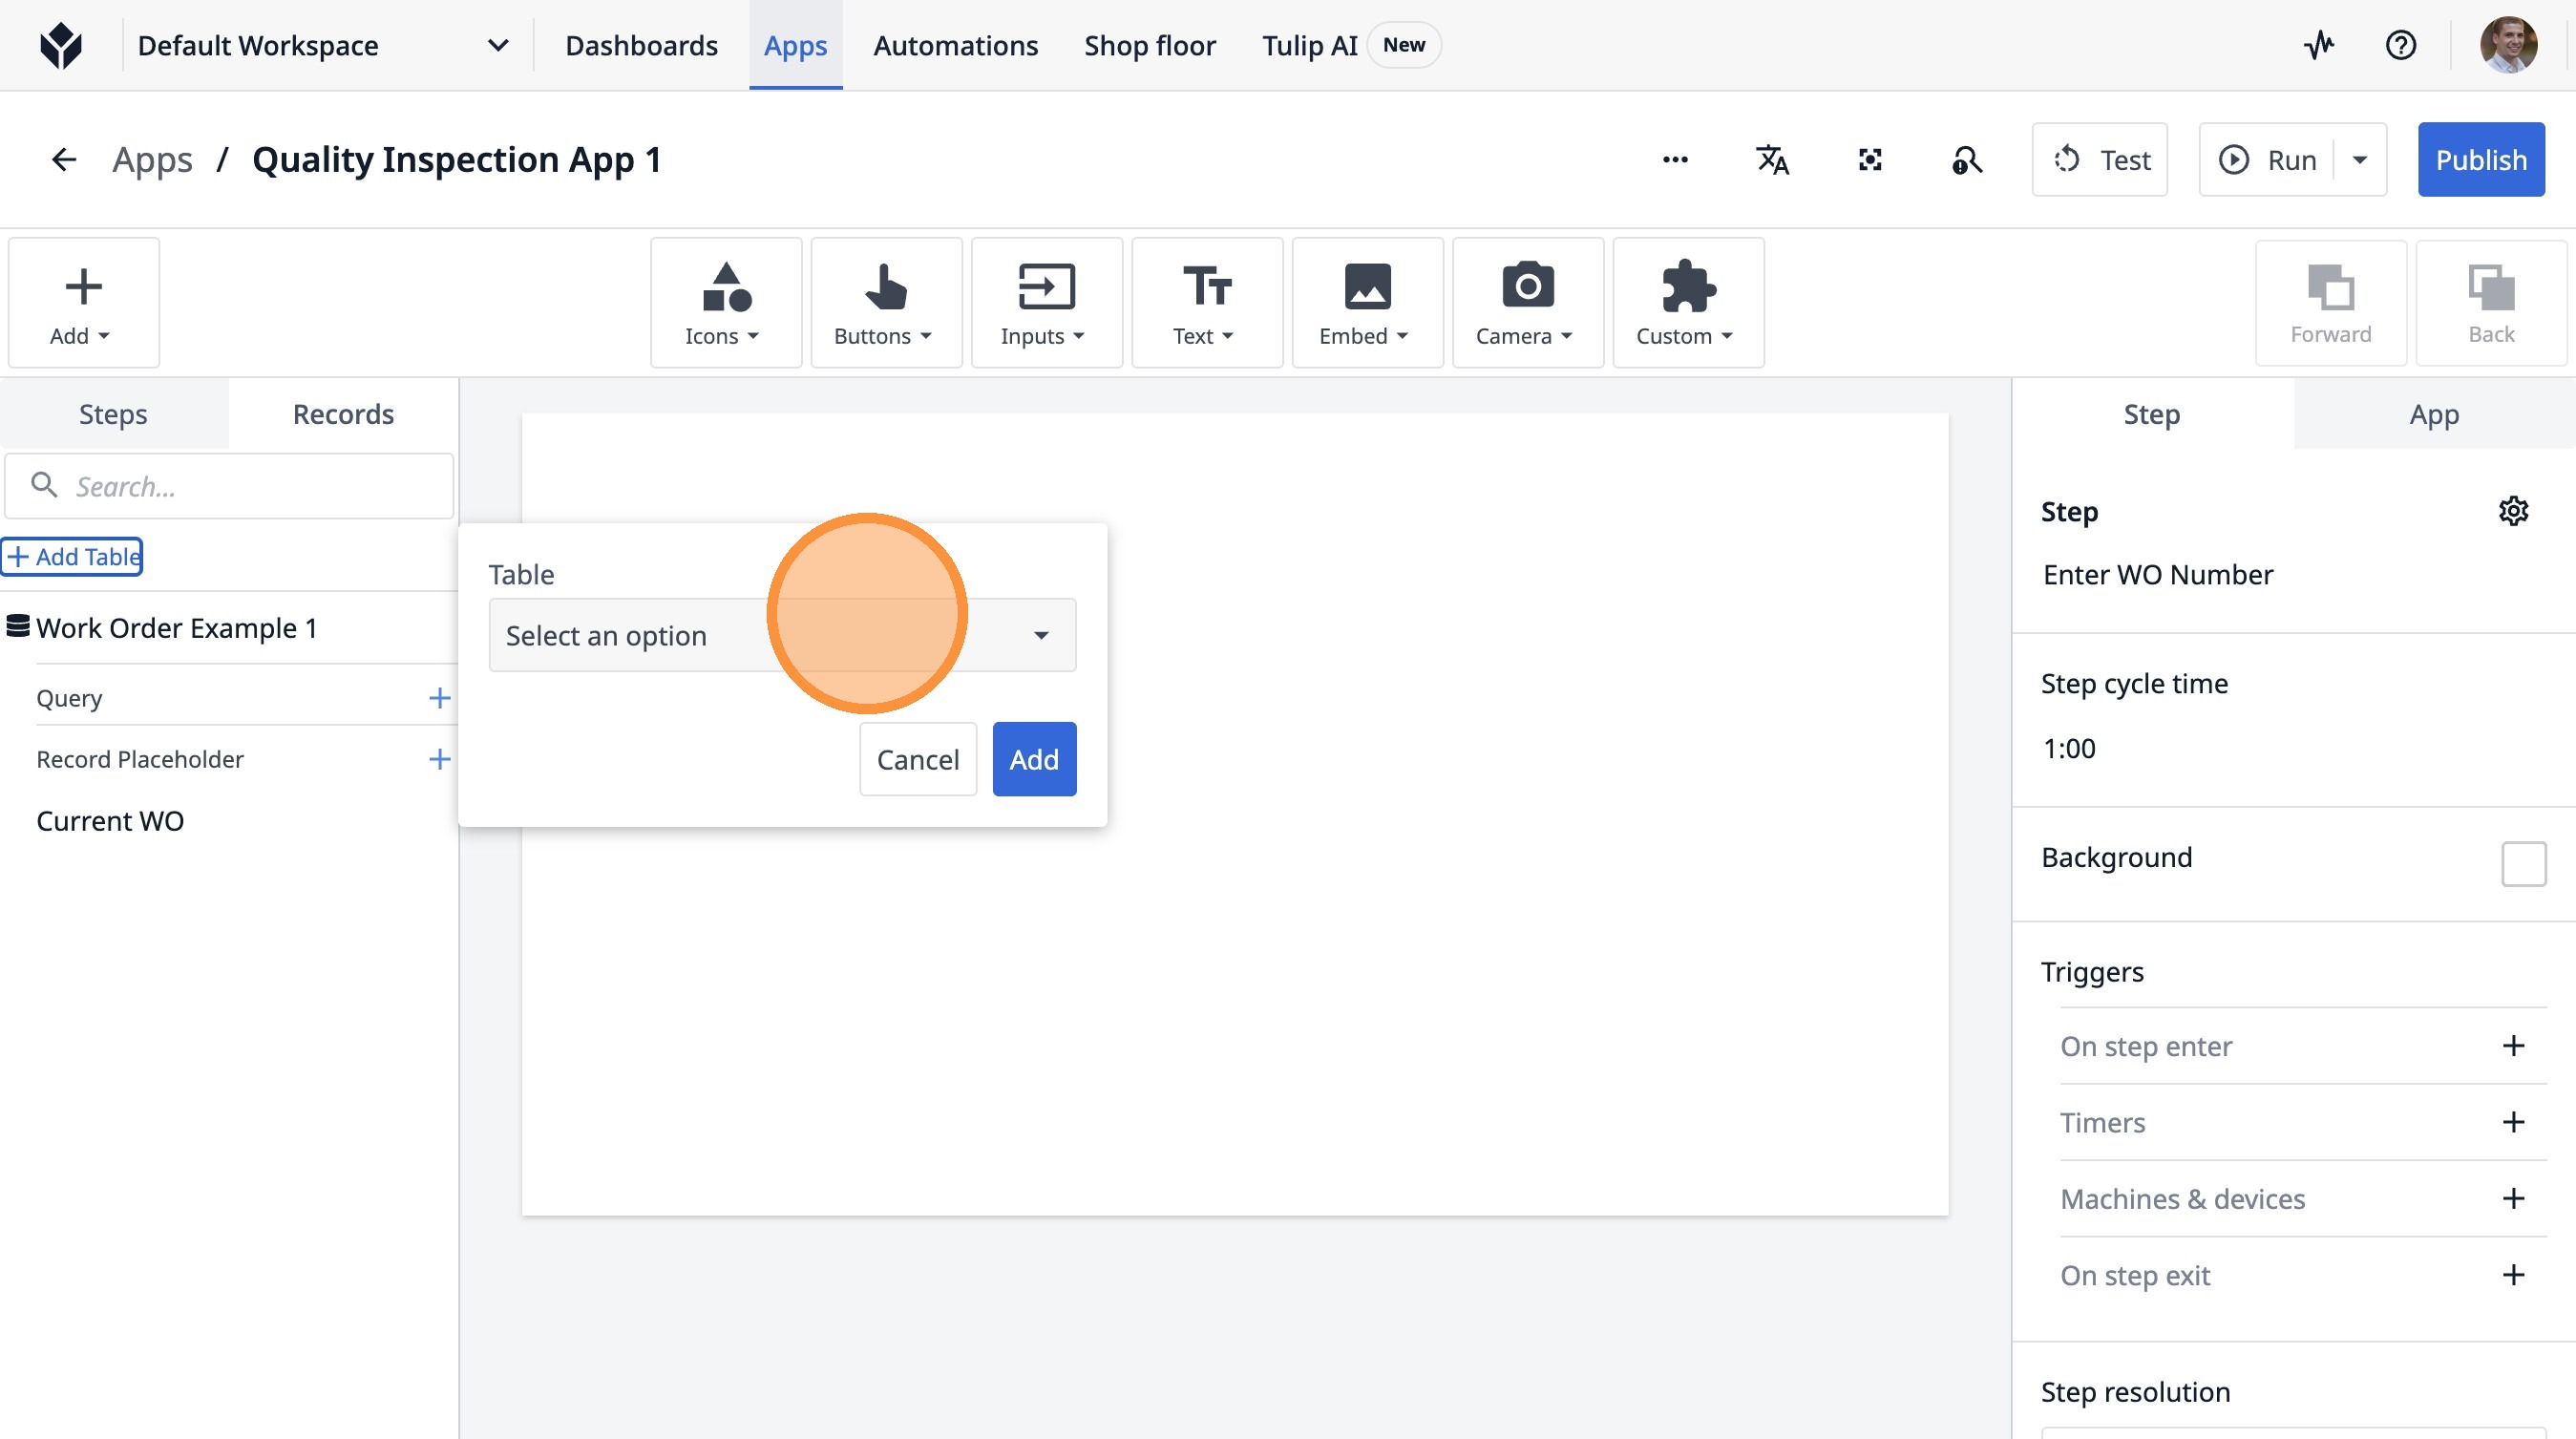This screenshot has height=1439, width=2576.
Task: Open the Run button dropdown arrow
Action: point(2360,160)
